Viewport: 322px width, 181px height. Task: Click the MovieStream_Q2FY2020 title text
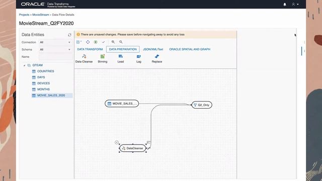click(x=46, y=24)
